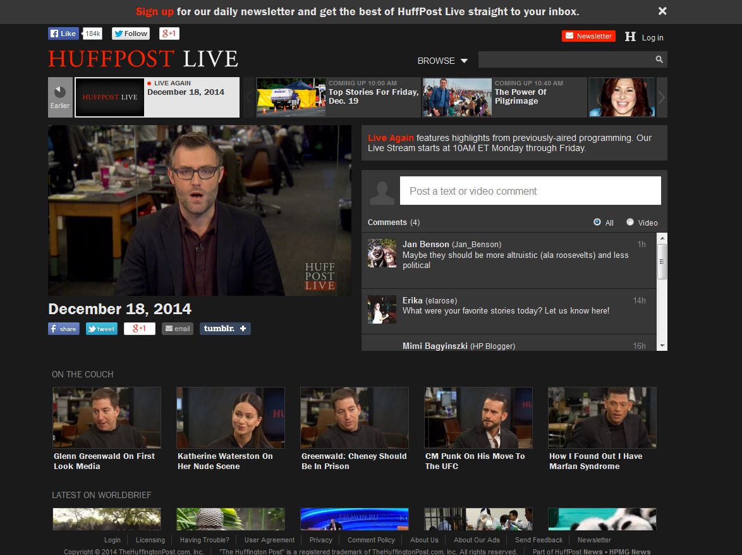Open the Comment Policy footer link
This screenshot has height=555, width=742.
click(371, 540)
